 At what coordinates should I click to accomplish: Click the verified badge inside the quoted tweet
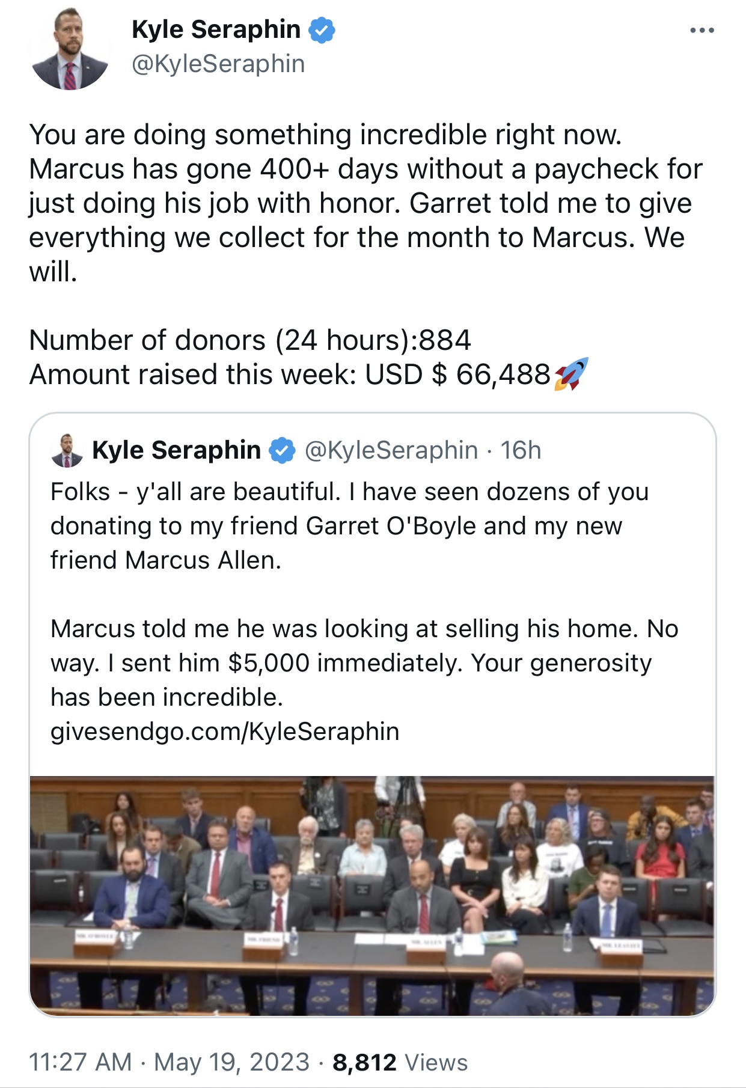282,451
